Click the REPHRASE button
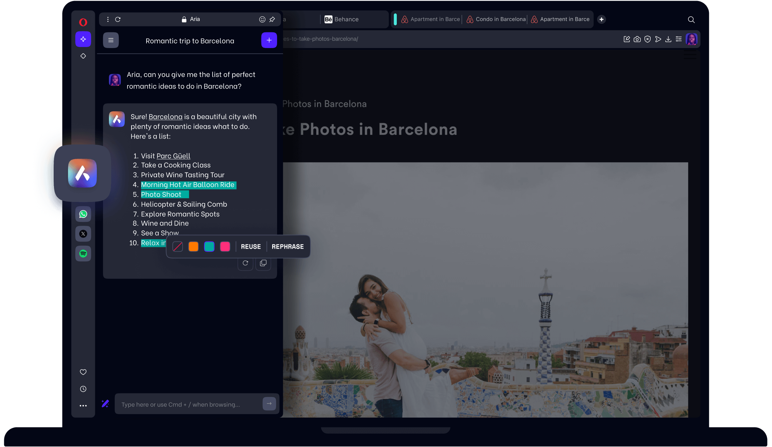This screenshot has height=447, width=772. (x=288, y=246)
